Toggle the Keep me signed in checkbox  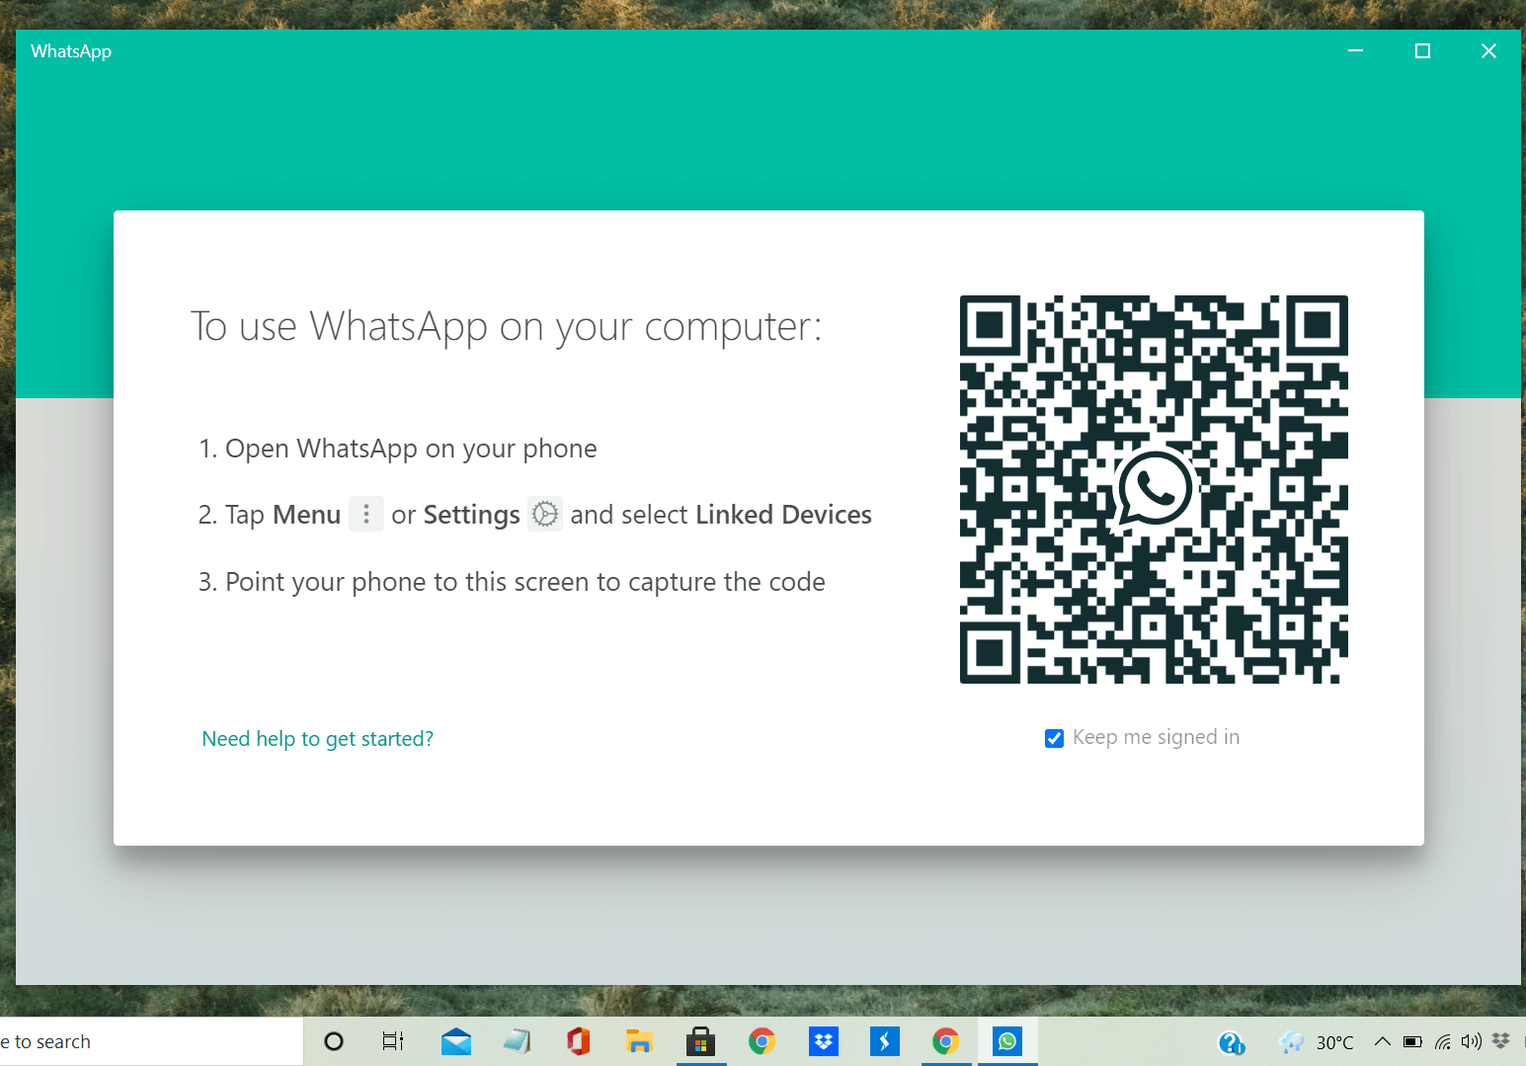point(1054,738)
